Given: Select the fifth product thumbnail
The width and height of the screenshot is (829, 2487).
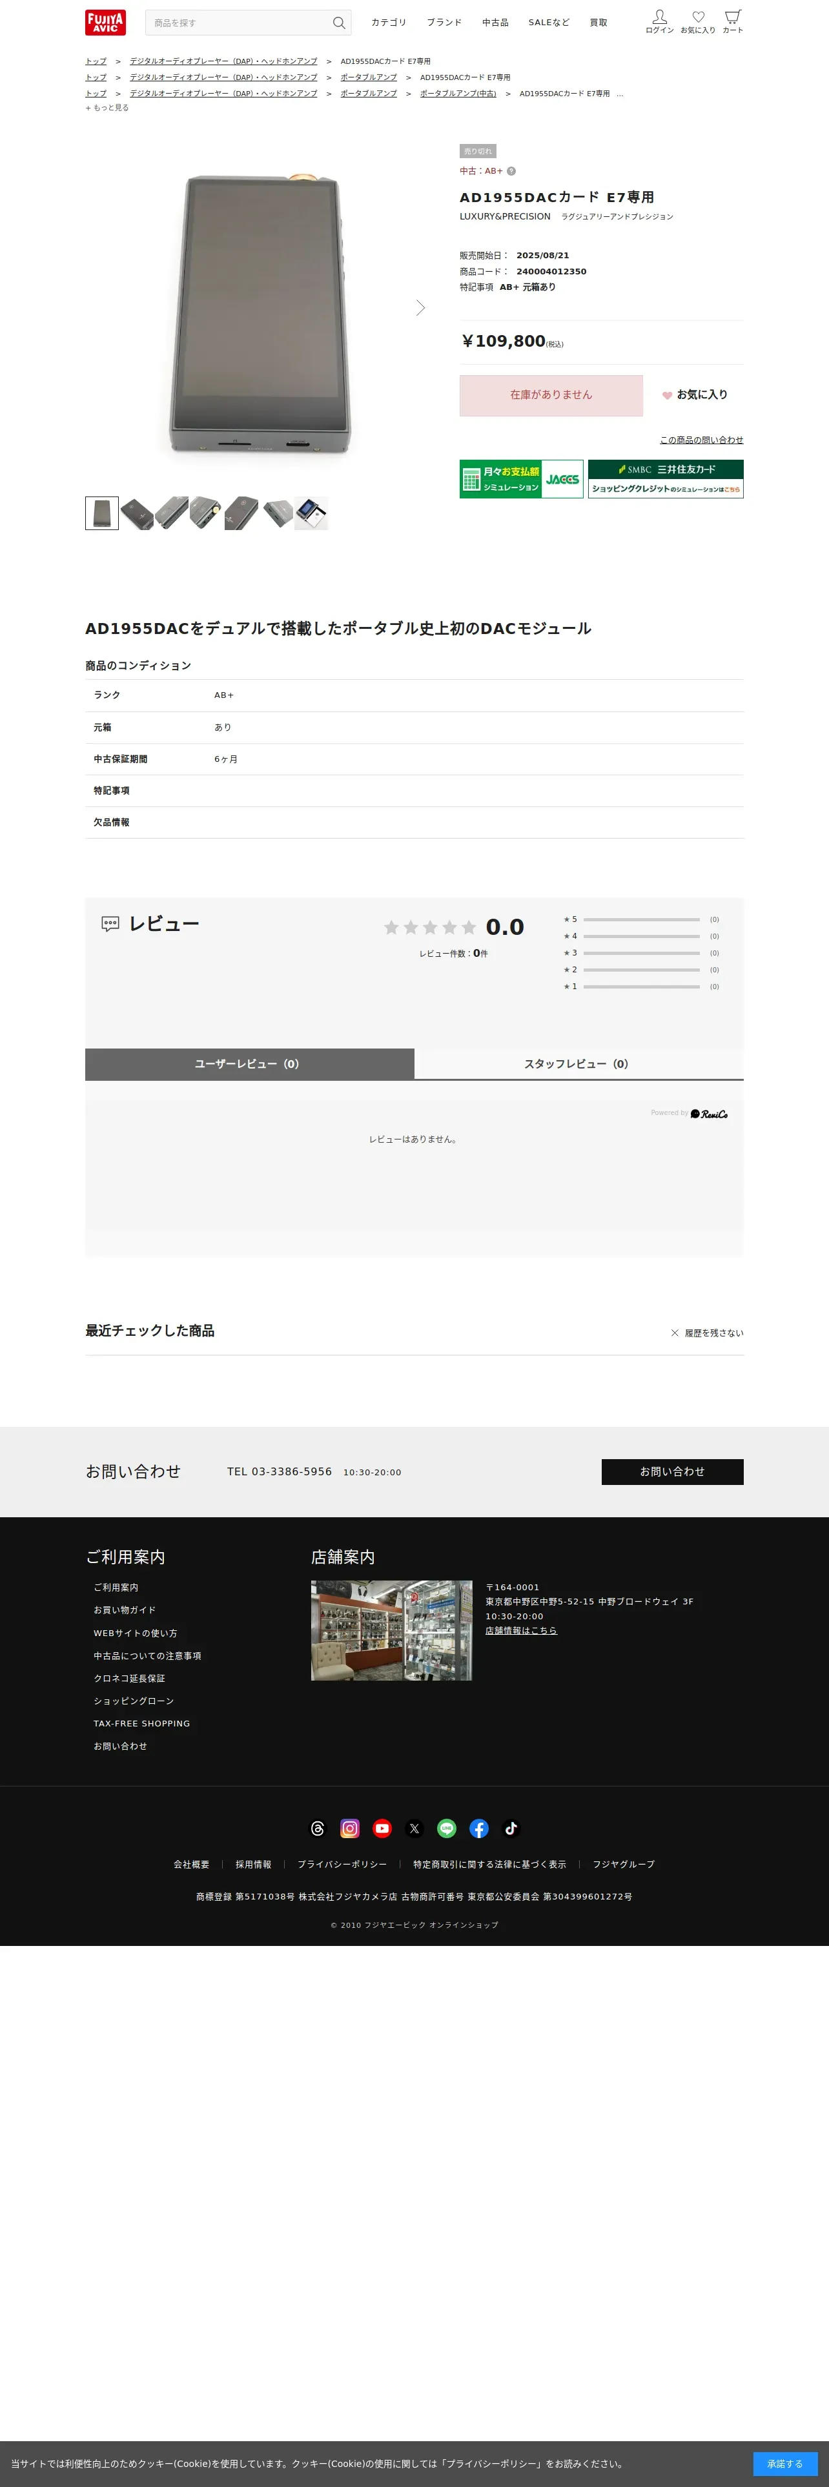Looking at the screenshot, I should tap(241, 513).
